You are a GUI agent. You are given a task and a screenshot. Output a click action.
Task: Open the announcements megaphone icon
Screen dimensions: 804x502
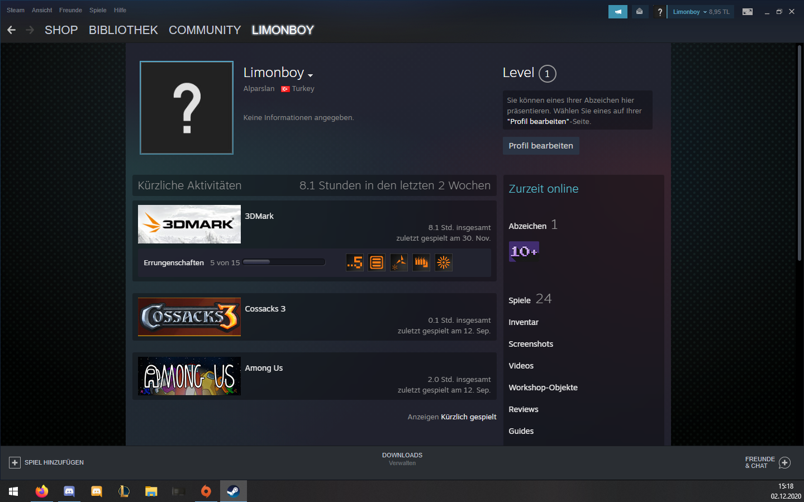click(x=618, y=12)
